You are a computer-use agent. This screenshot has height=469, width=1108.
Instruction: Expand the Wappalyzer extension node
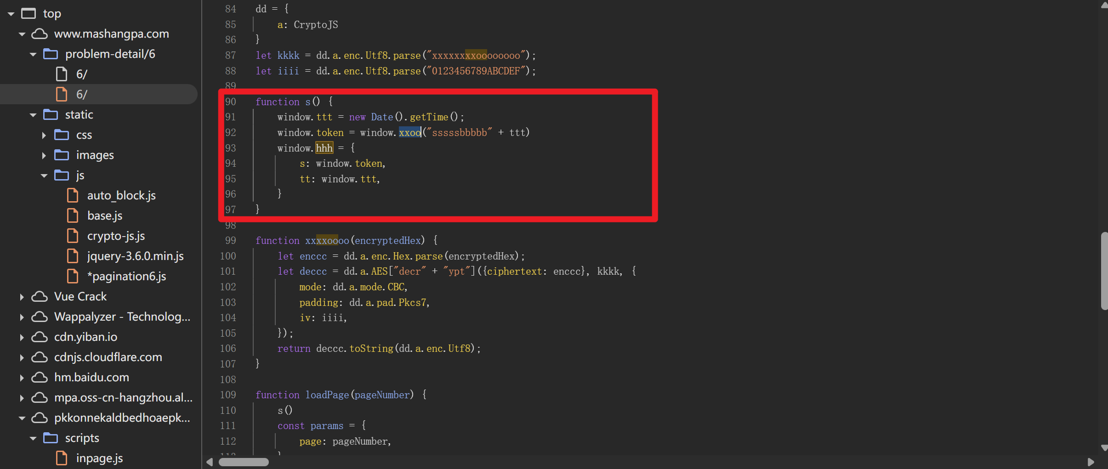[22, 317]
